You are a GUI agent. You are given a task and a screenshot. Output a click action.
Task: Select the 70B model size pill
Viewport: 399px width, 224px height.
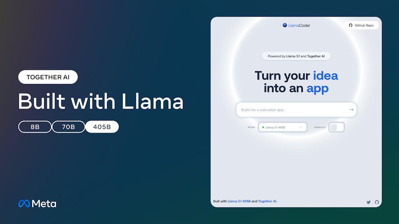point(69,127)
